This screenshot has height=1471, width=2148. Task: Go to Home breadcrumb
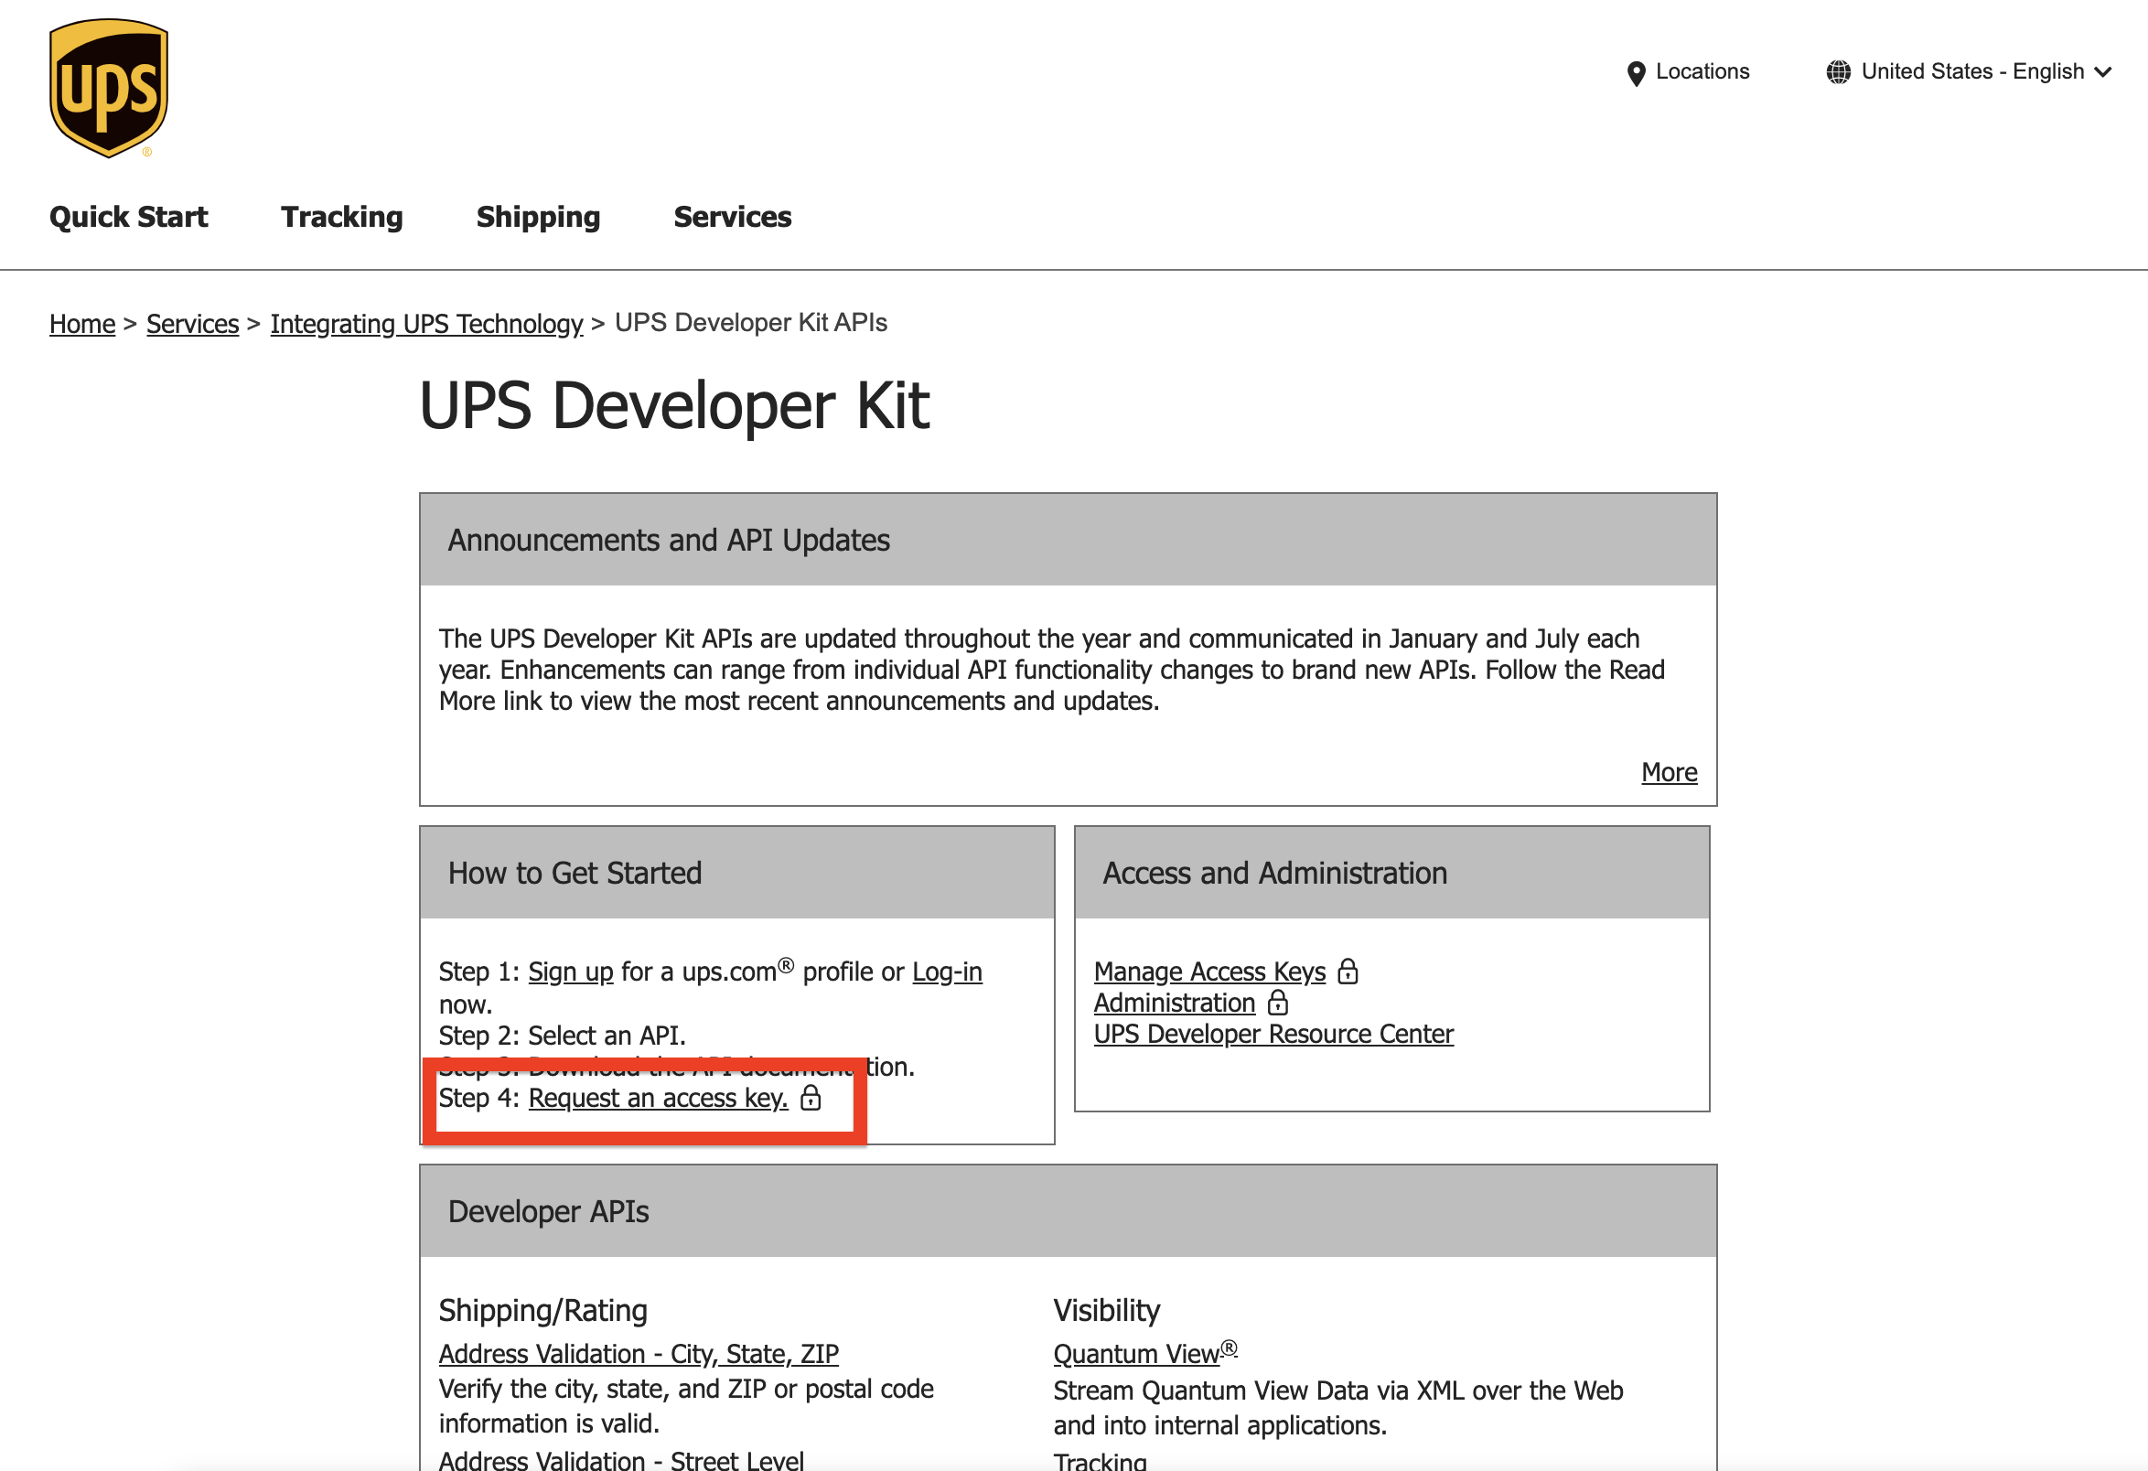tap(82, 324)
